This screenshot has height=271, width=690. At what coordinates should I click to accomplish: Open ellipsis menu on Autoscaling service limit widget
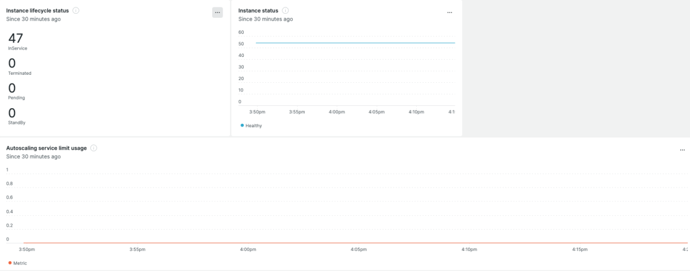[x=682, y=150]
